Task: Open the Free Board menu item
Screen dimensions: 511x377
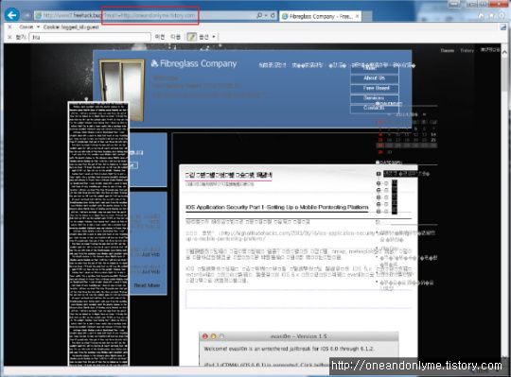Action: [x=375, y=88]
